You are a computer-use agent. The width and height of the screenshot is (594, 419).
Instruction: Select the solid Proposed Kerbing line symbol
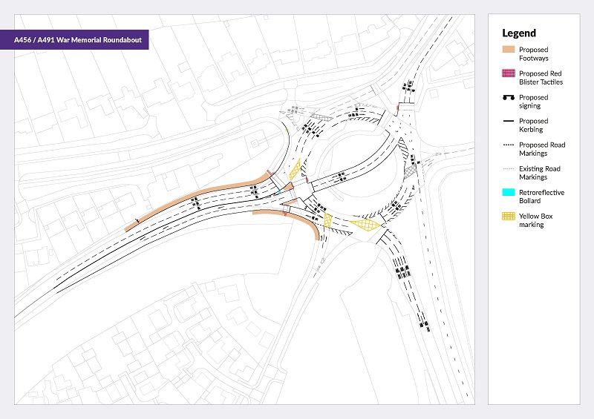tap(509, 121)
